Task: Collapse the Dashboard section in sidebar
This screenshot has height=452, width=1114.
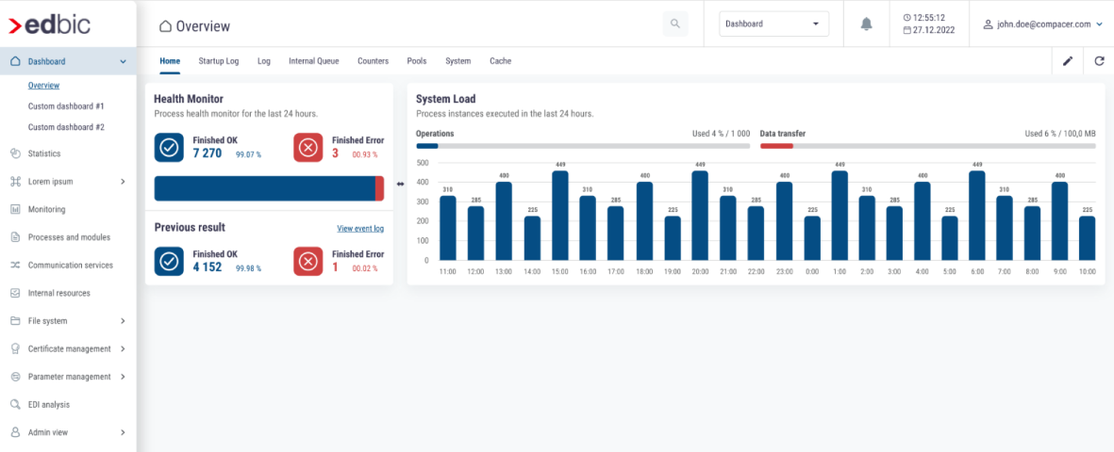Action: (123, 62)
